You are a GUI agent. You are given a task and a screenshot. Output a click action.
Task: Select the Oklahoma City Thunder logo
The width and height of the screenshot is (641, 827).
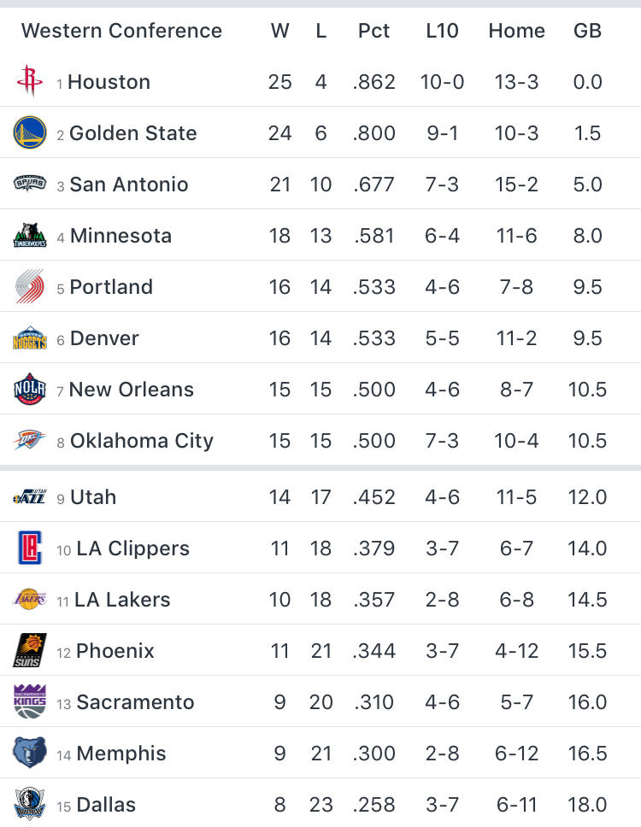(30, 440)
